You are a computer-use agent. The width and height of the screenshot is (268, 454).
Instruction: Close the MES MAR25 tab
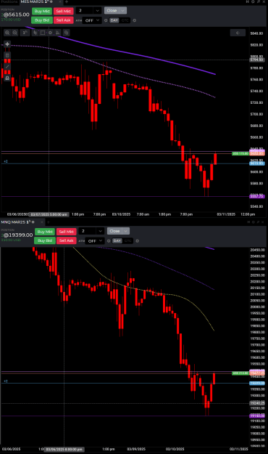60,1
